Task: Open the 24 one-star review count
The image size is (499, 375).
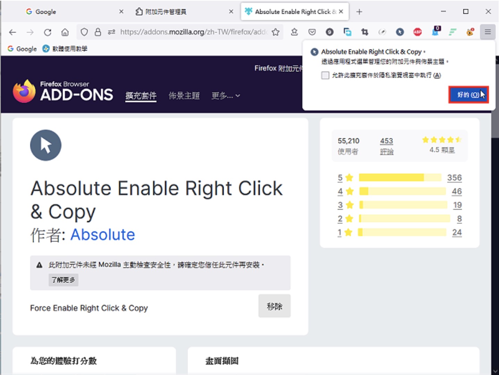Action: pos(457,233)
